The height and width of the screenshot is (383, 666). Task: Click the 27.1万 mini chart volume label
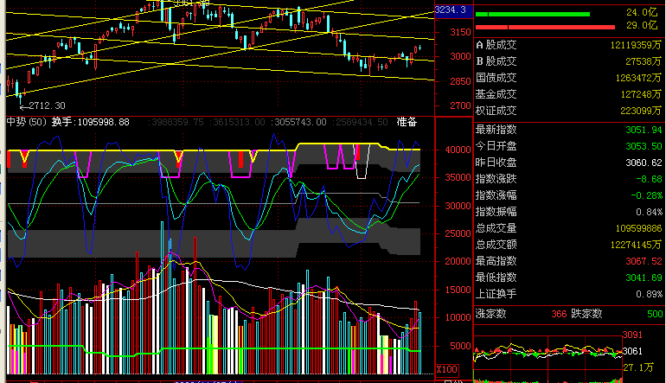pos(638,367)
